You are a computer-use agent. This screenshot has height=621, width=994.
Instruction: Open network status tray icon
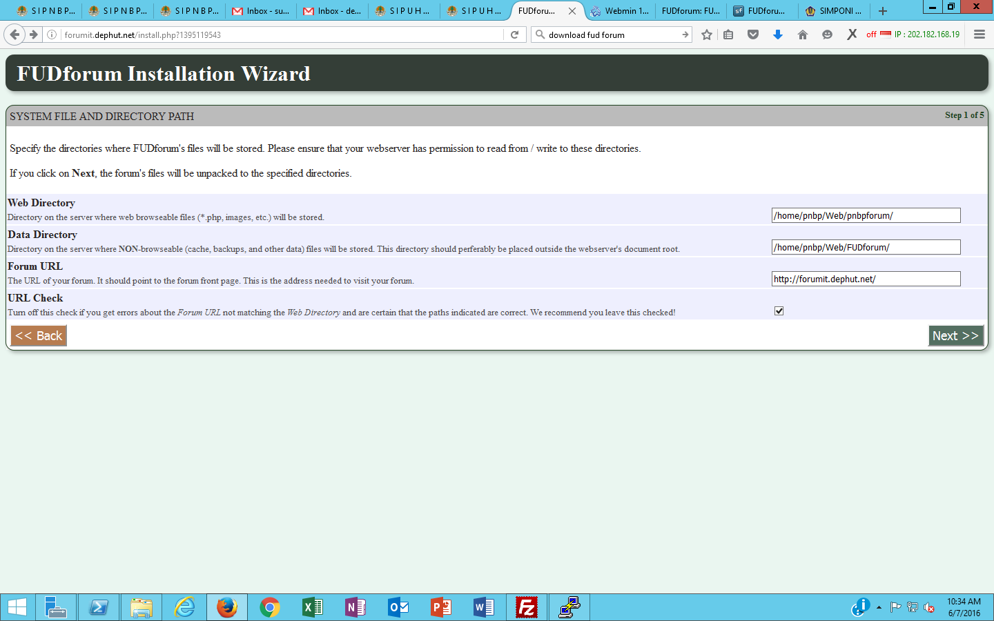click(x=913, y=607)
